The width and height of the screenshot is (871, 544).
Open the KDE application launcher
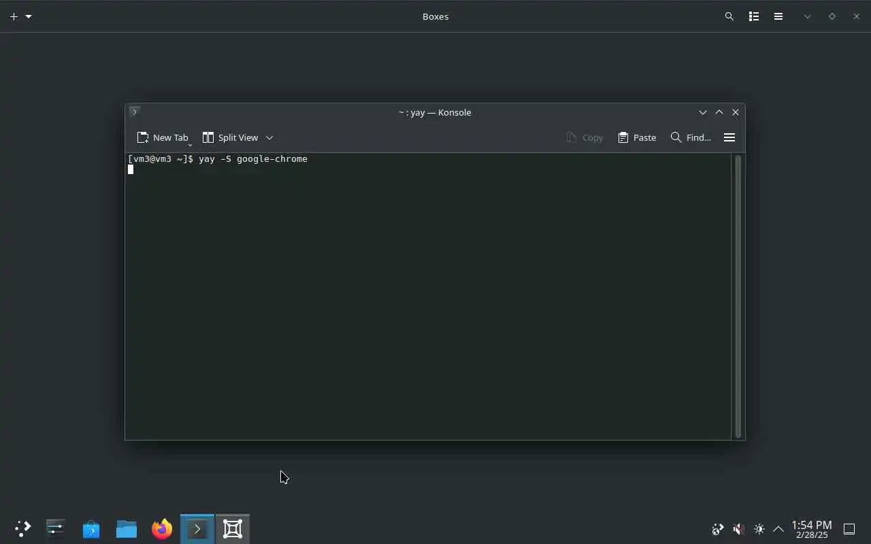coord(22,528)
